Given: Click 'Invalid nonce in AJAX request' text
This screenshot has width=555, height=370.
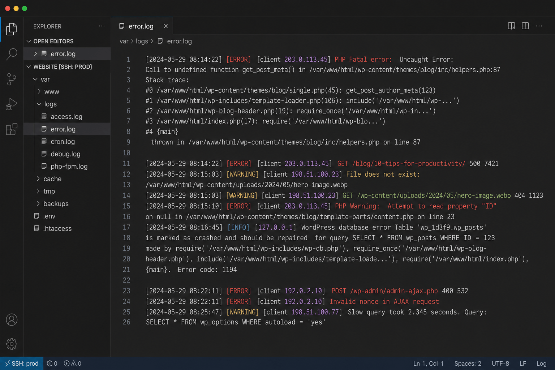Looking at the screenshot, I should 384,301.
